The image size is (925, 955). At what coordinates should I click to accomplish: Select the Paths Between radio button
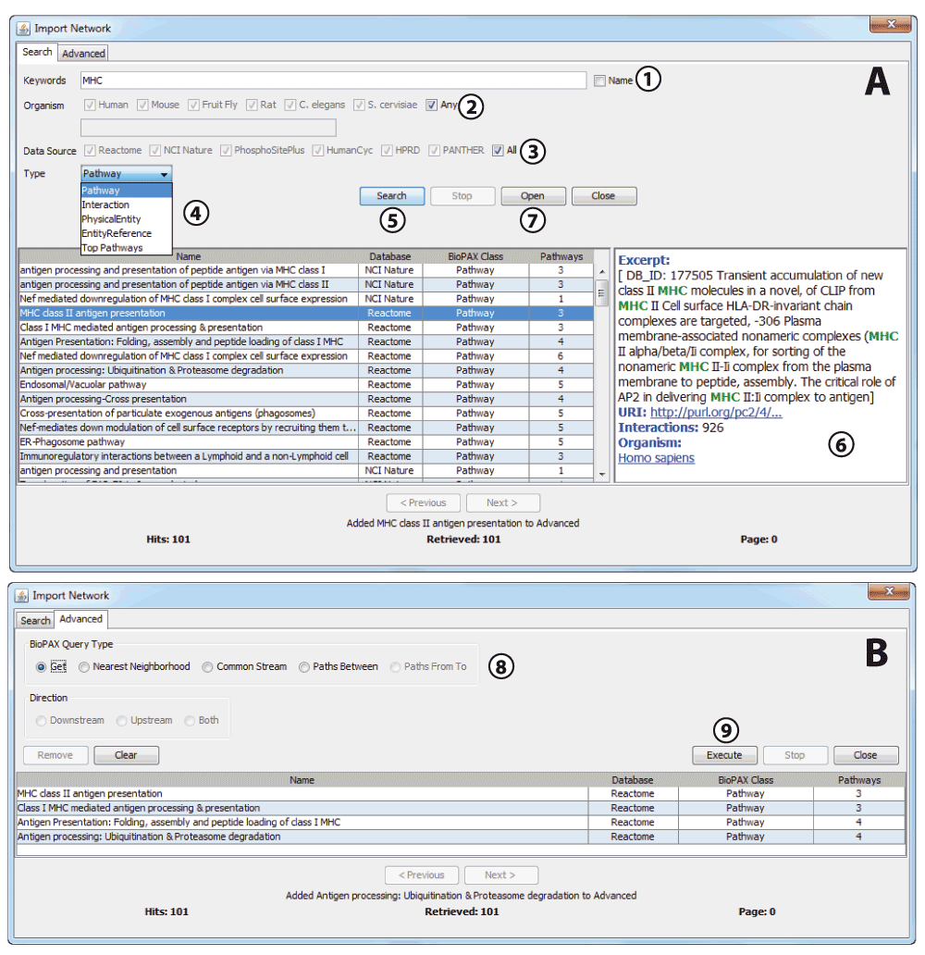pos(304,667)
